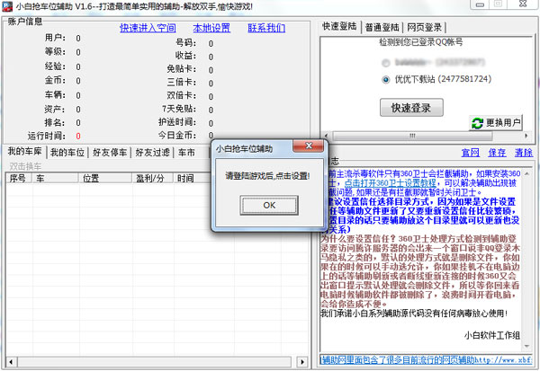The width and height of the screenshot is (540, 371).
Task: Click the green refresh icon beside 更换用户
Action: coord(477,123)
